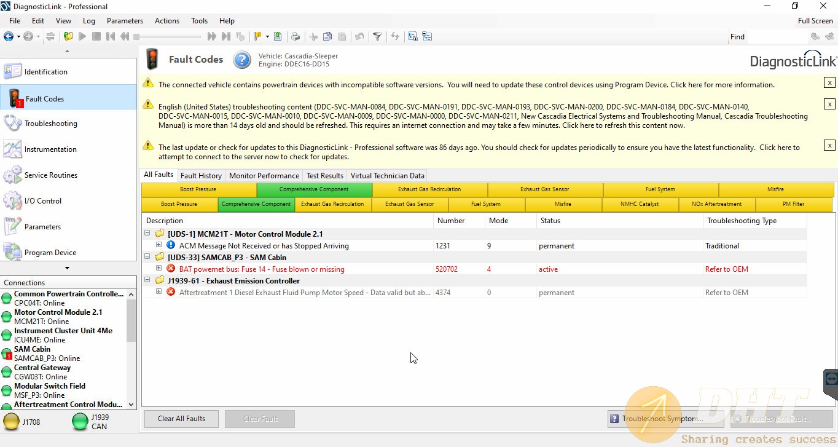Screen dimensions: 838x447
Task: Dismiss the incompatible software versions warning
Action: coord(829,82)
